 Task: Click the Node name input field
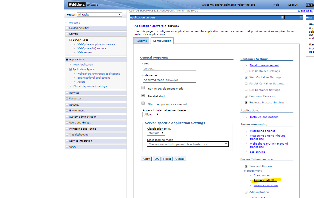[169, 80]
